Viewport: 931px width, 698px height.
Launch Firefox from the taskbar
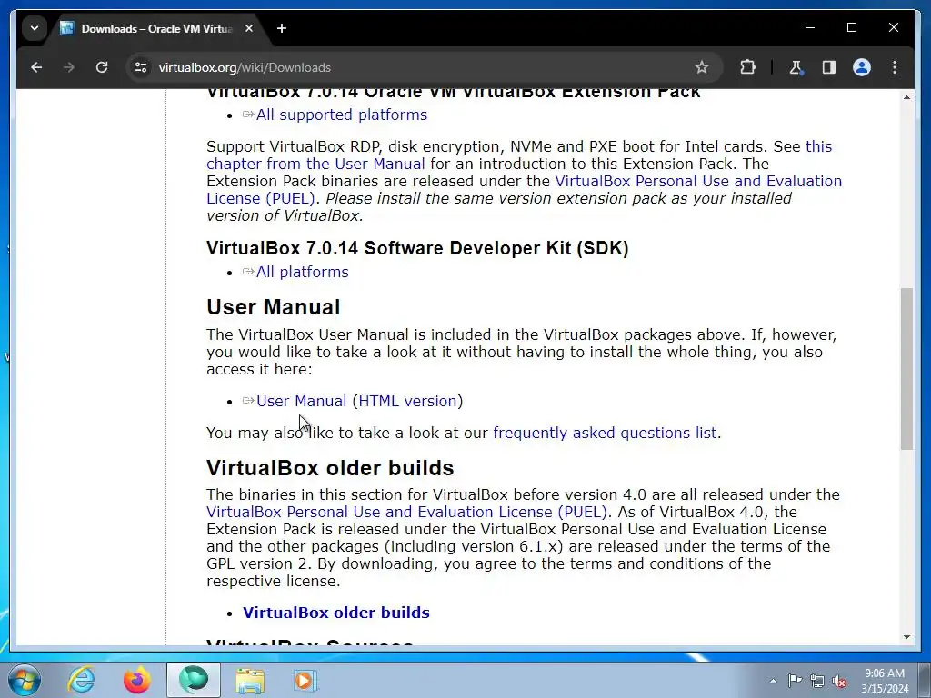[137, 680]
